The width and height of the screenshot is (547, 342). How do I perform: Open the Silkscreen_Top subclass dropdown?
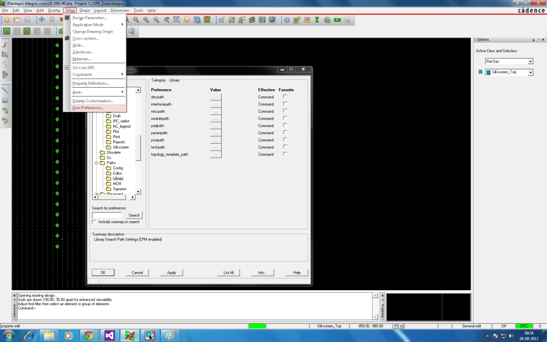coord(530,72)
